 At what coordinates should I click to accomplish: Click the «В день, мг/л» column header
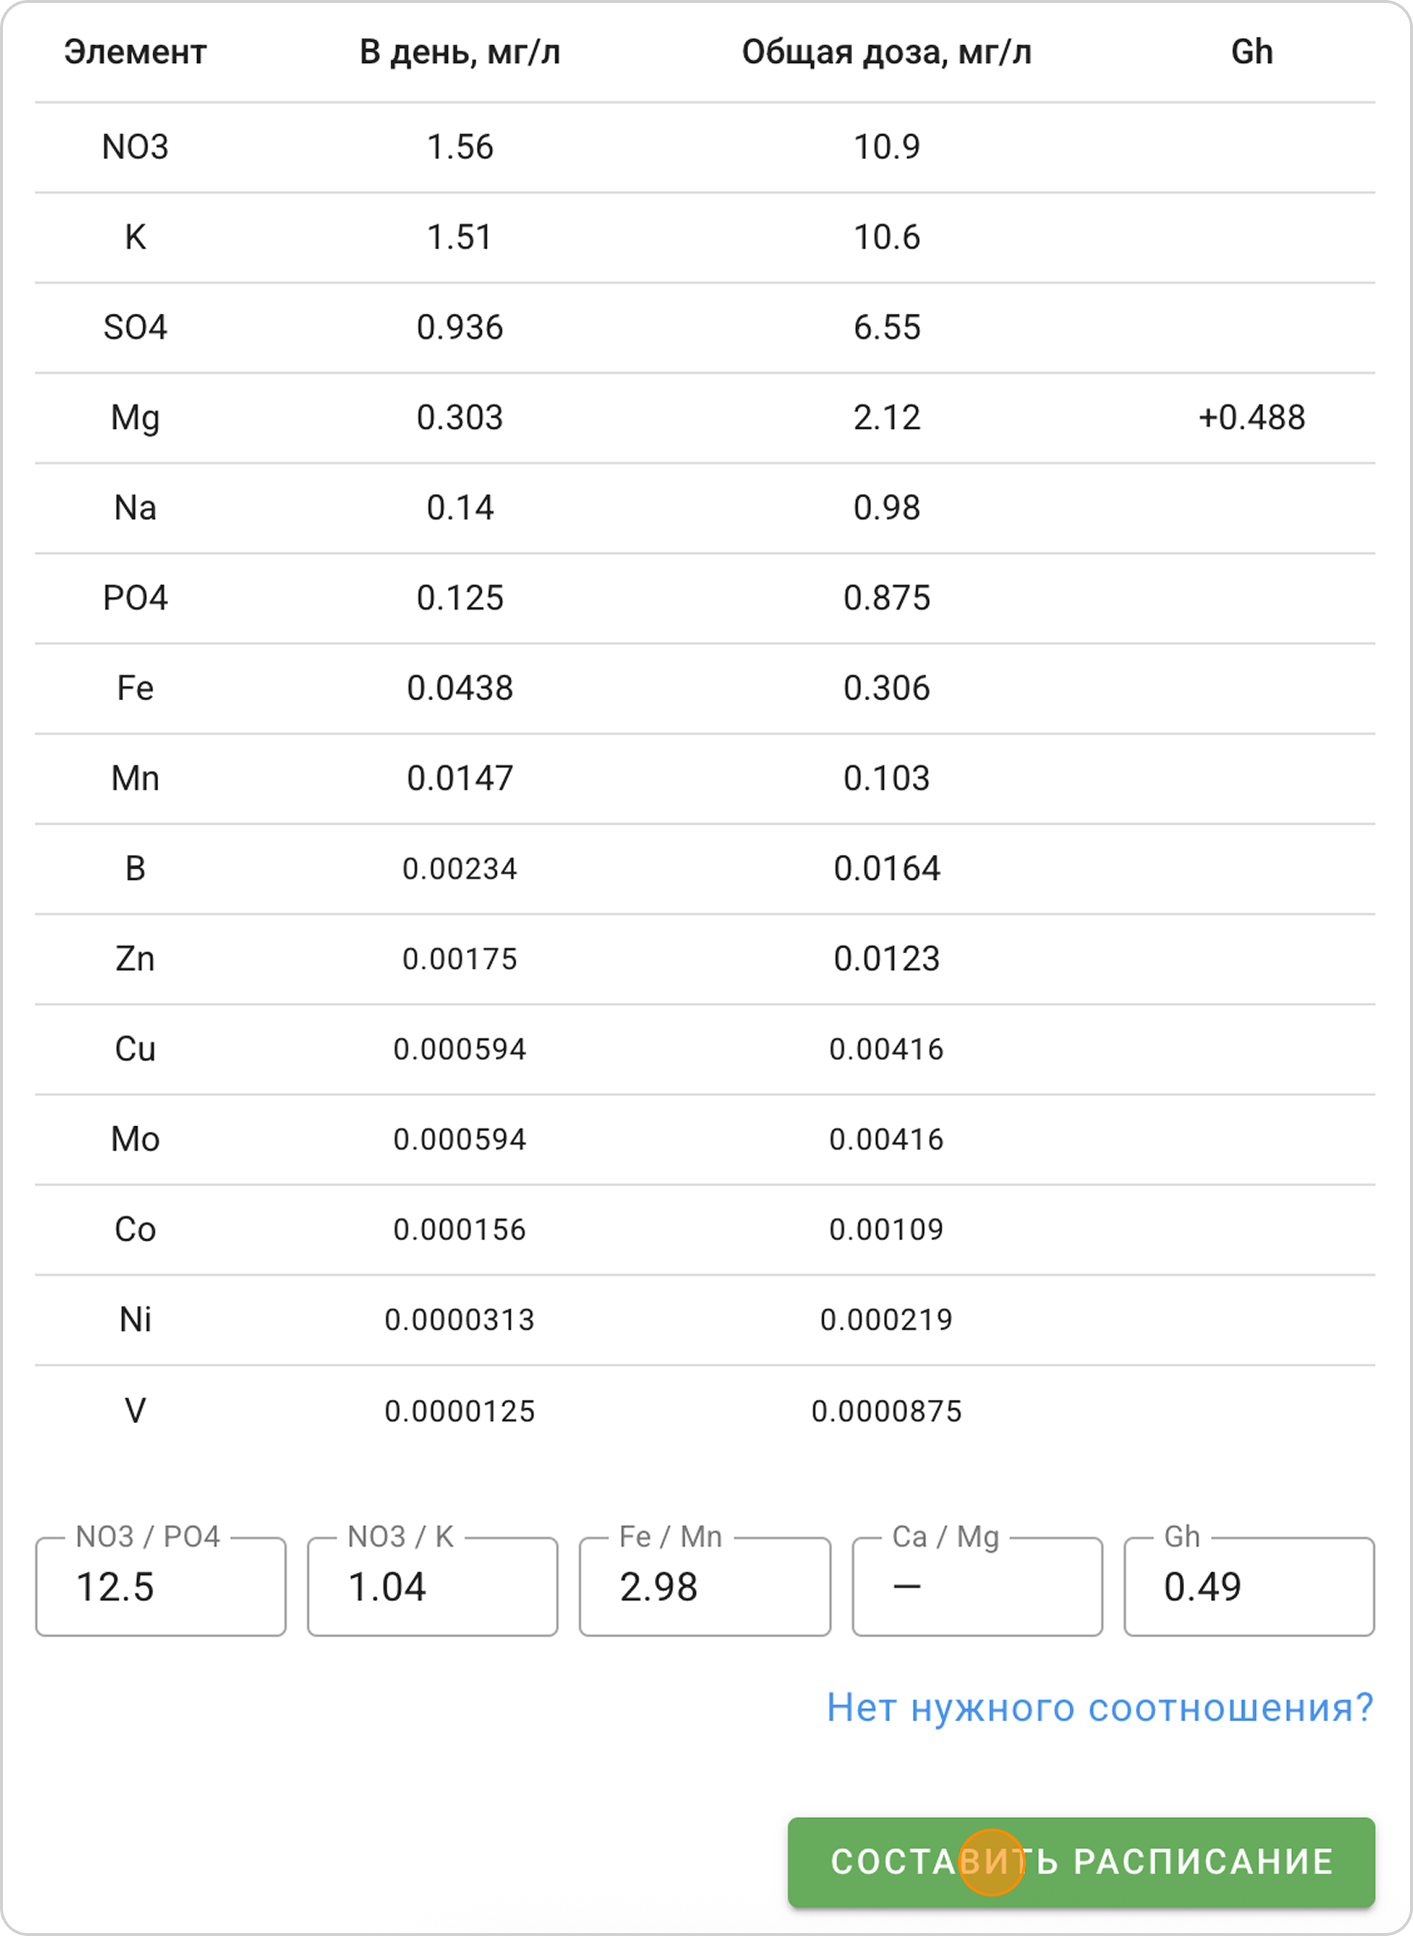pyautogui.click(x=459, y=52)
